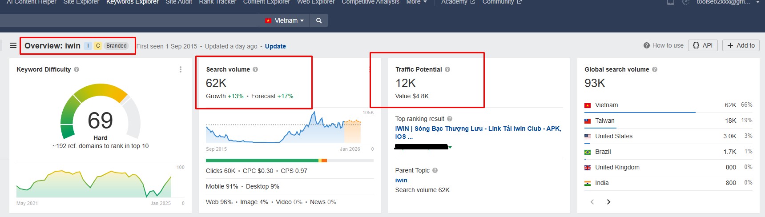Open the Rank Tracker tab
Image resolution: width=765 pixels, height=217 pixels.
[217, 2]
